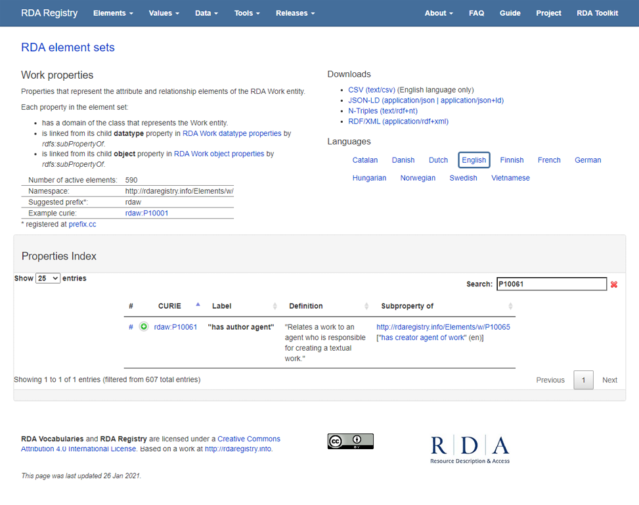The height and width of the screenshot is (505, 639).
Task: Click inside the Search input field
Action: click(552, 284)
